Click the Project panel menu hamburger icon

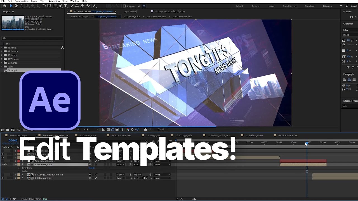click(x=13, y=11)
